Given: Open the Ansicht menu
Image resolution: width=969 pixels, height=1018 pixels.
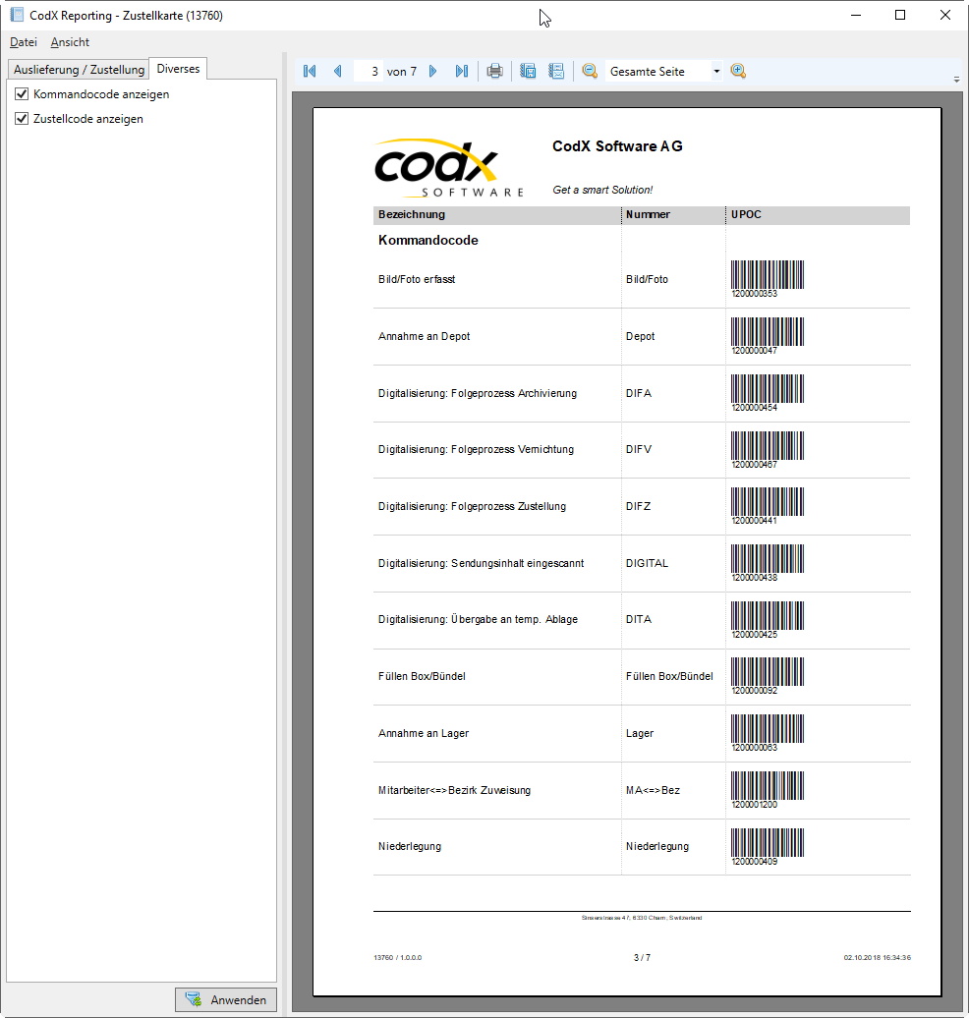Looking at the screenshot, I should (70, 42).
